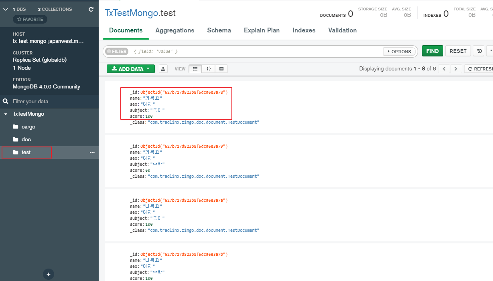Click the query filter input field

point(257,51)
